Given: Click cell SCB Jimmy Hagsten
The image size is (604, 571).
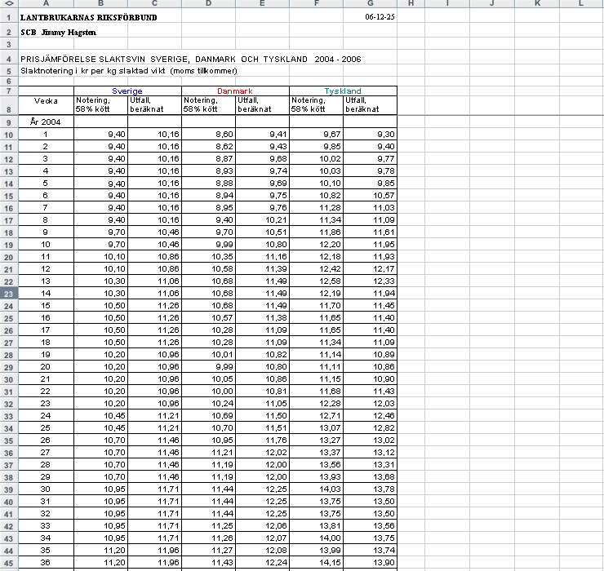Looking at the screenshot, I should tap(58, 33).
